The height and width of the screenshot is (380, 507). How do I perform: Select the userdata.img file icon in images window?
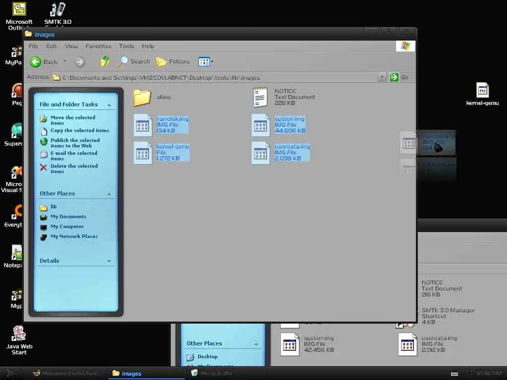260,153
